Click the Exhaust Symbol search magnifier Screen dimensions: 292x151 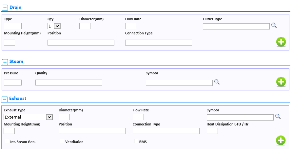278,116
